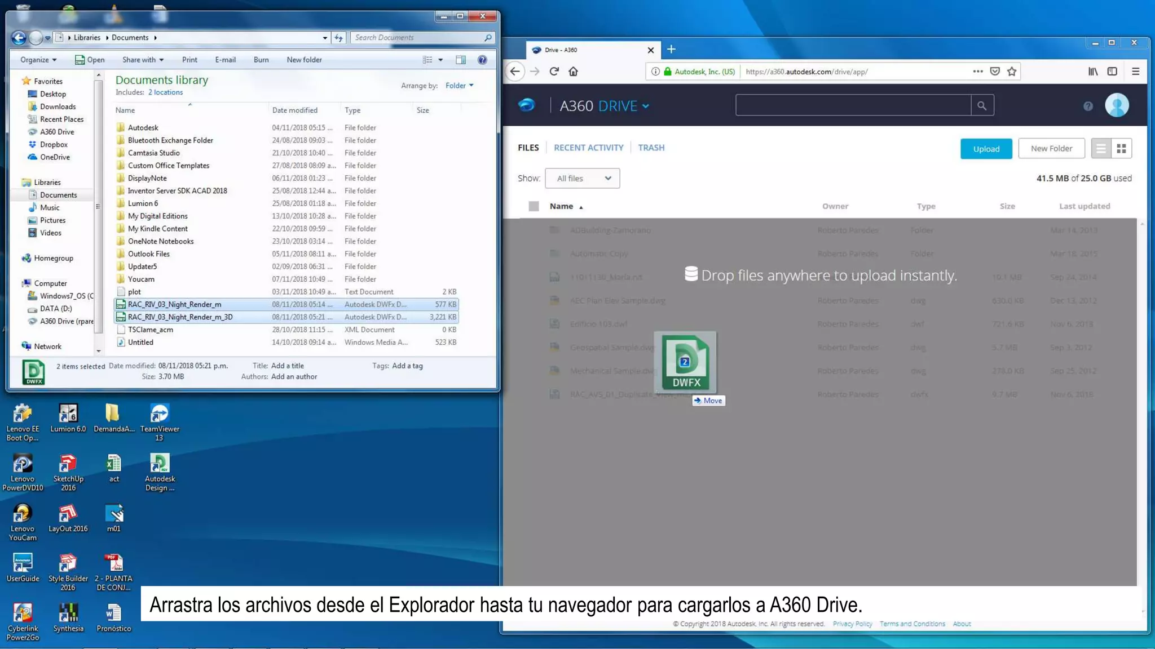Open SketchUp 2016 desktop icon
This screenshot has width=1155, height=649.
pyautogui.click(x=68, y=473)
